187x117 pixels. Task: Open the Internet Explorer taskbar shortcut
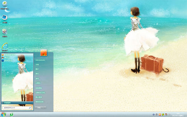click(12, 115)
